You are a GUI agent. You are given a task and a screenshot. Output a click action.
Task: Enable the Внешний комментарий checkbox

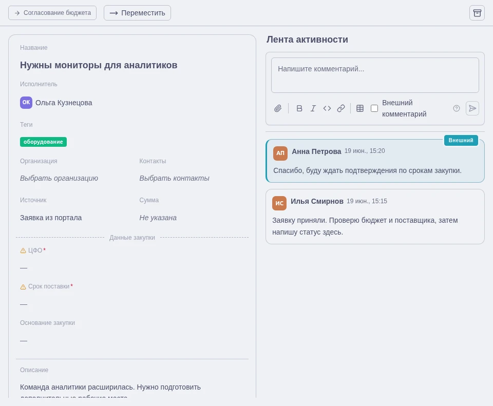pyautogui.click(x=374, y=108)
